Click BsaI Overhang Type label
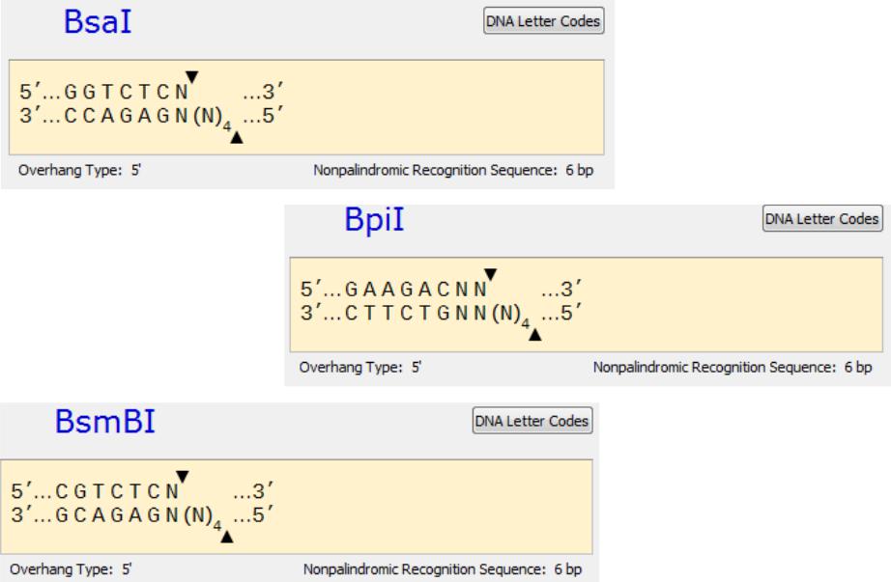891x582 pixels. 70,170
